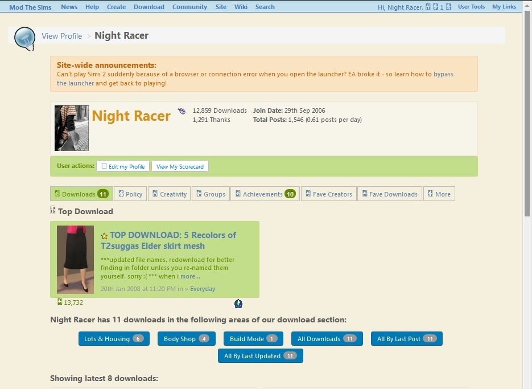Image resolution: width=532 pixels, height=389 pixels.
Task: Click the penguin icon below the Top Download box
Action: click(238, 304)
